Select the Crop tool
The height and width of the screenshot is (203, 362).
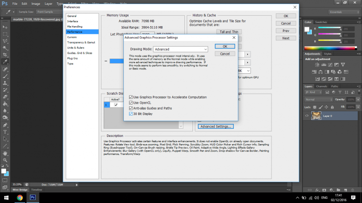[5, 55]
